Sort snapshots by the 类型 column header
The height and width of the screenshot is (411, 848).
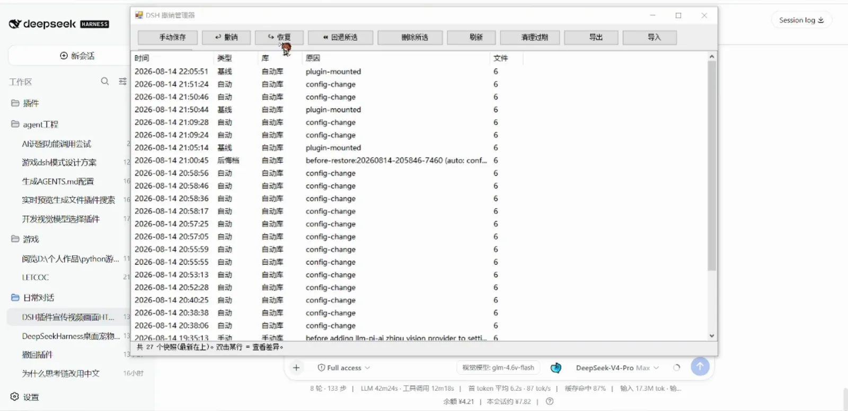click(236, 58)
